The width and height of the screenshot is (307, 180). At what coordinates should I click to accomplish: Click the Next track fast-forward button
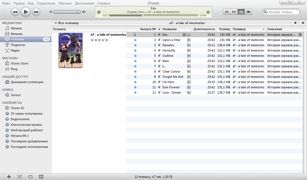coord(36,12)
